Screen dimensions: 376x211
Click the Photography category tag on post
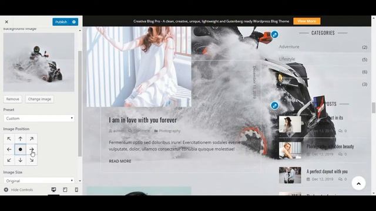[170, 131]
